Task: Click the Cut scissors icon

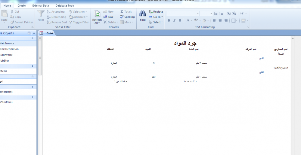Action: [12, 12]
